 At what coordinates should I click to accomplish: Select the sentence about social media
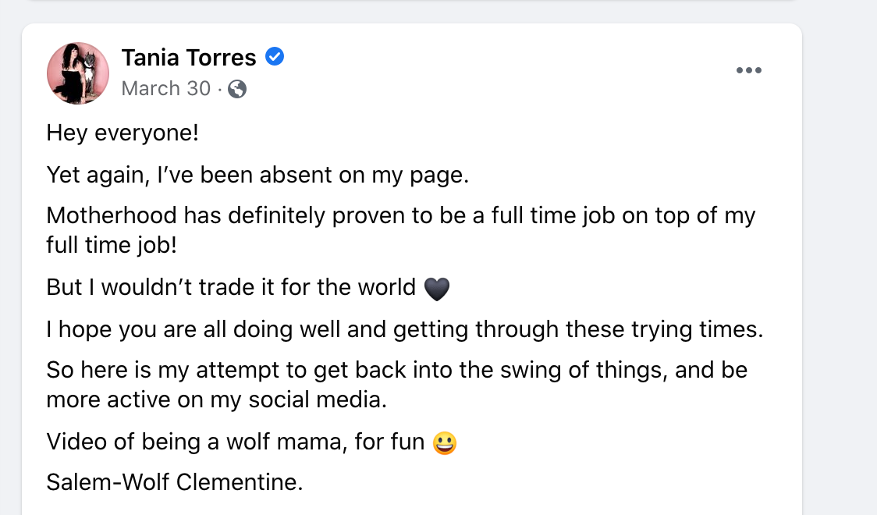click(x=397, y=384)
